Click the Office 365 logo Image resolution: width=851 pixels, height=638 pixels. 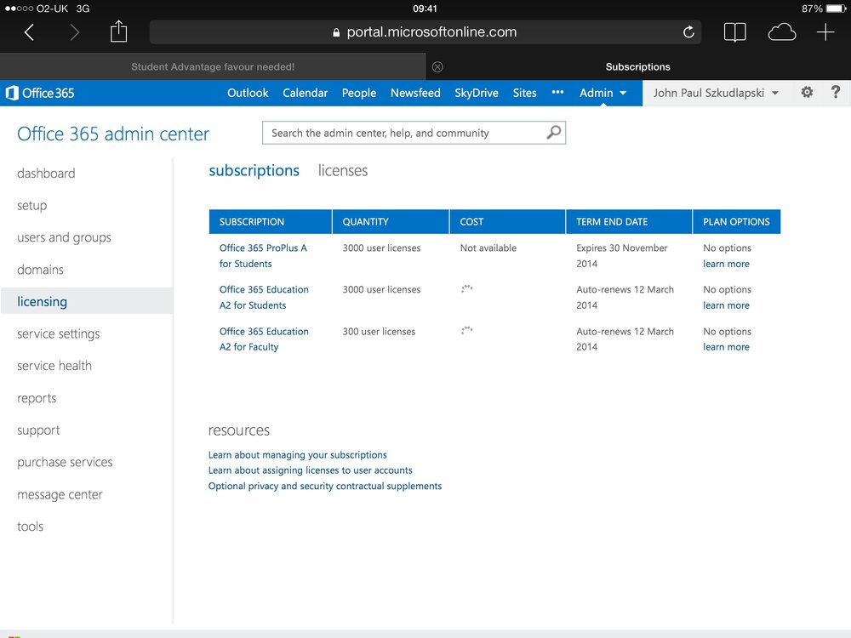tap(40, 93)
